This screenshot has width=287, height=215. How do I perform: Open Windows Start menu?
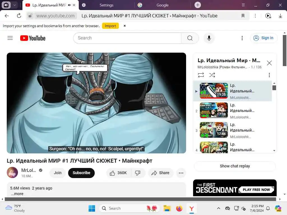tap(92, 208)
